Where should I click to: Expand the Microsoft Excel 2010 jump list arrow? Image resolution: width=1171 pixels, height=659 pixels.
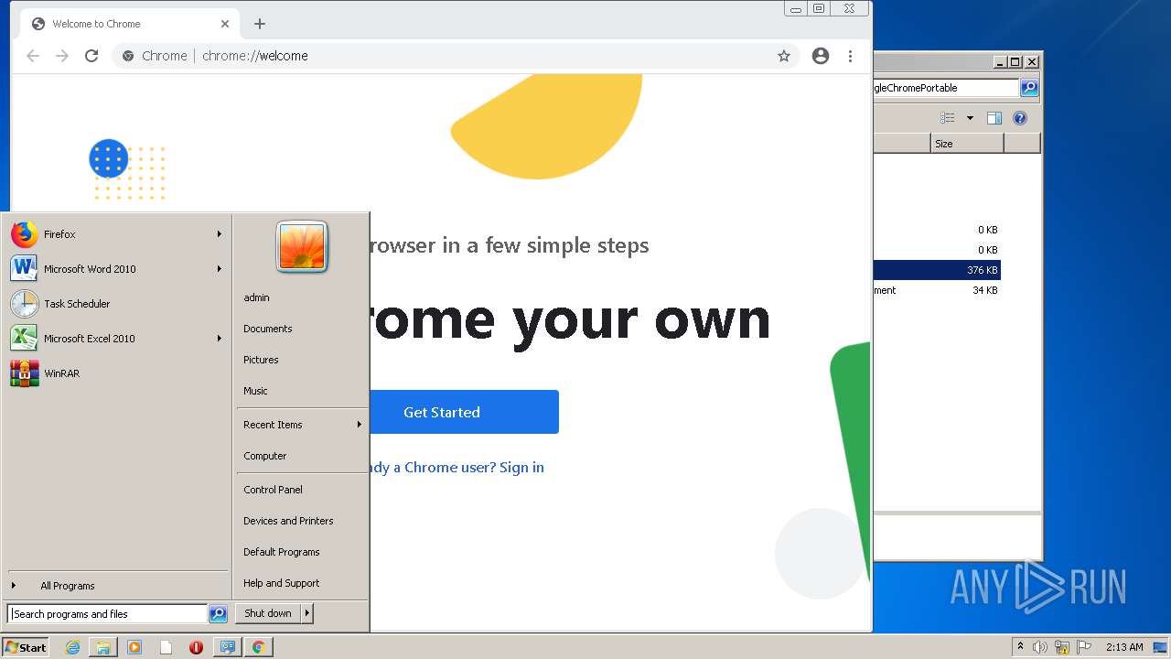point(220,339)
